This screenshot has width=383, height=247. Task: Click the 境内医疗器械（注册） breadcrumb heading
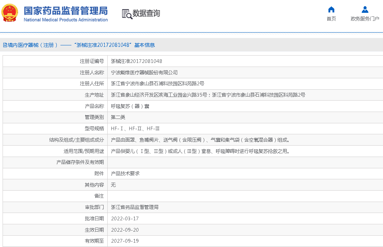(30, 45)
